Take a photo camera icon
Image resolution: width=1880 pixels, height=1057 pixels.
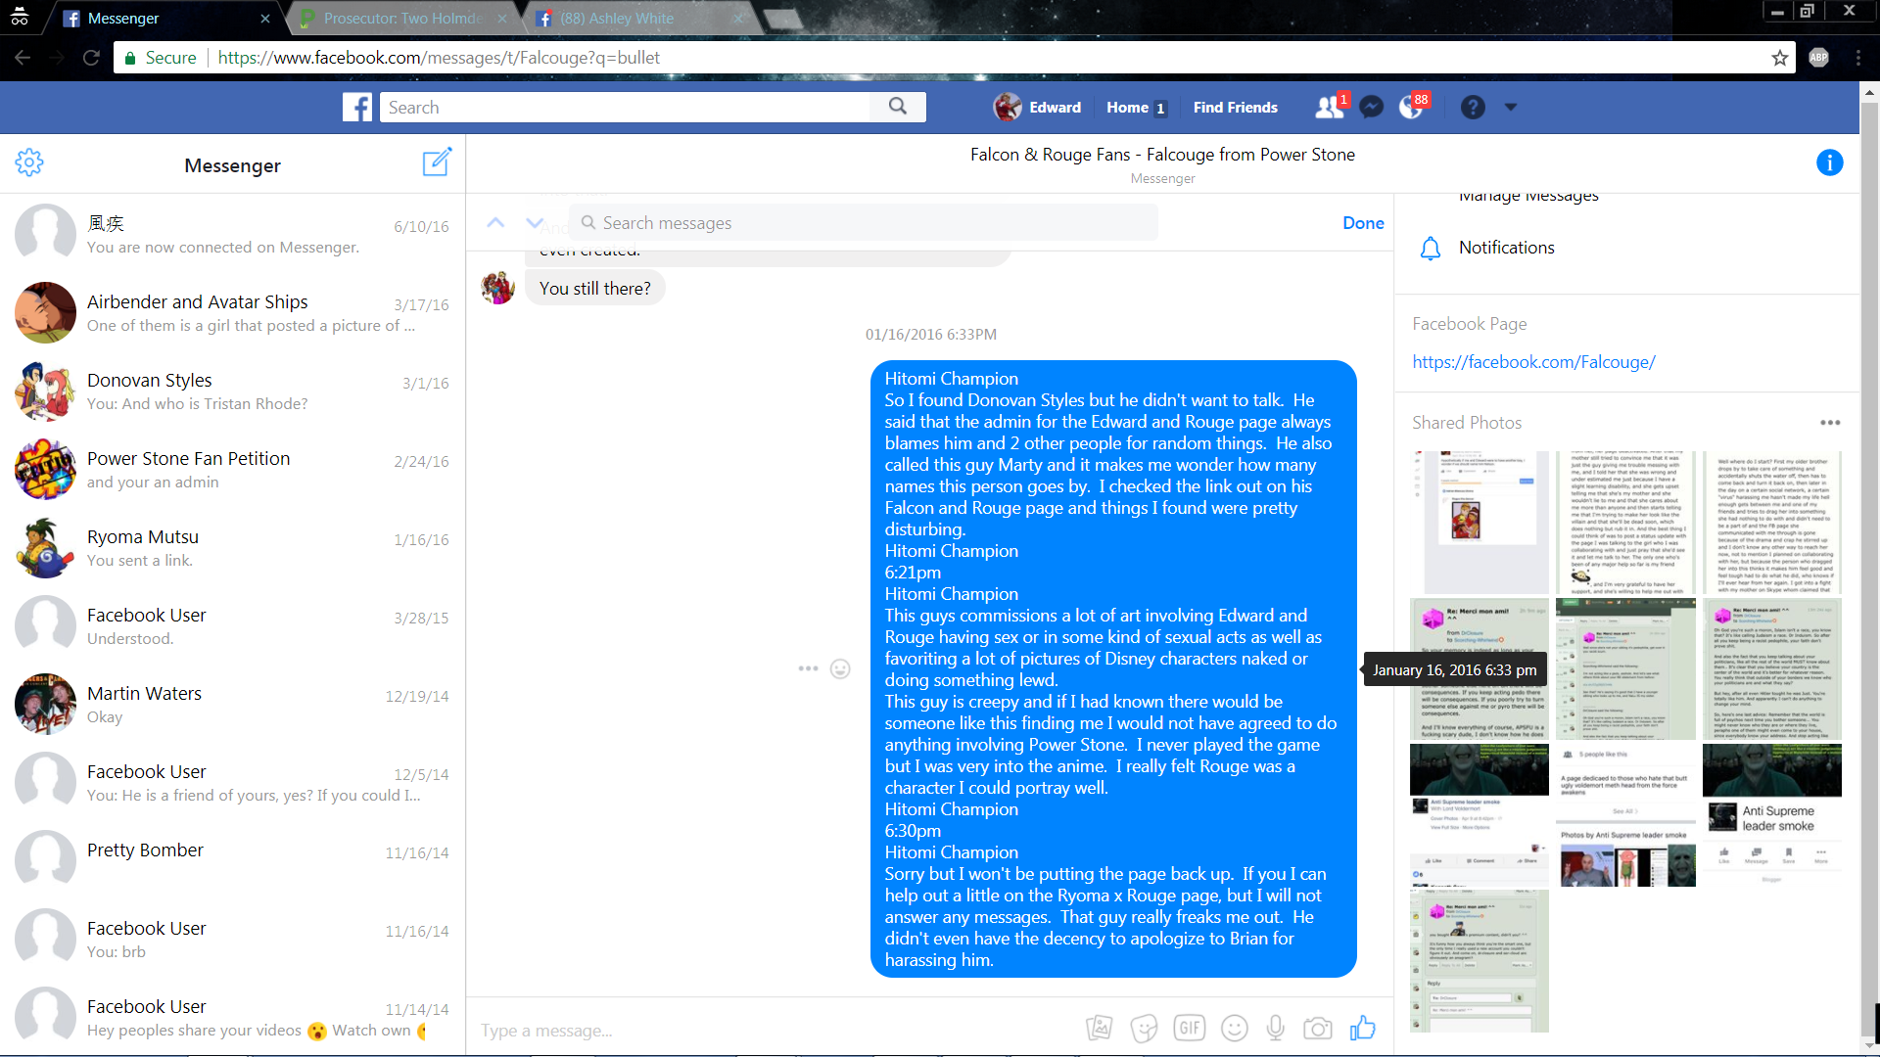pyautogui.click(x=1318, y=1028)
